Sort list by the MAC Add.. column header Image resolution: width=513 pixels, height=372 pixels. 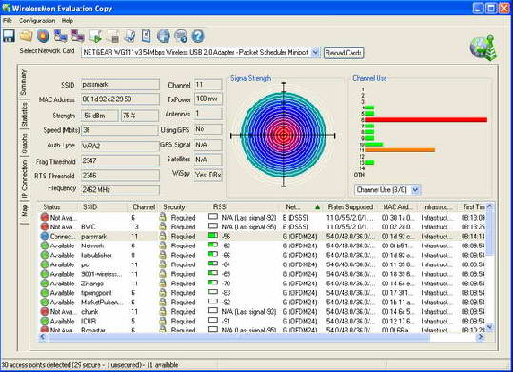point(399,207)
